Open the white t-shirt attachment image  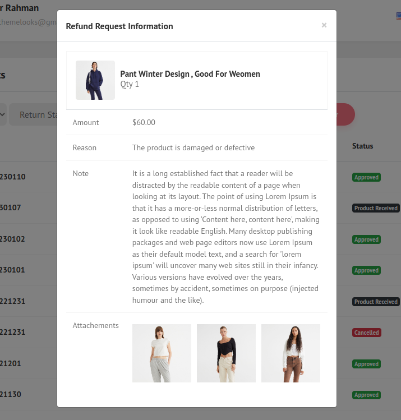162,353
